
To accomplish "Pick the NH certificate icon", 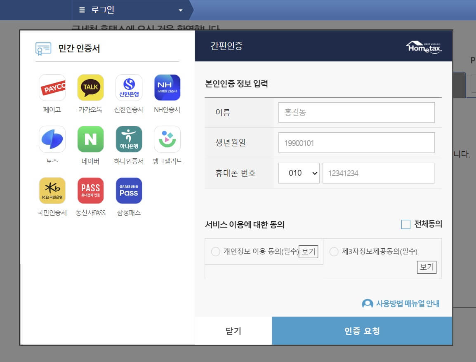I will [167, 87].
